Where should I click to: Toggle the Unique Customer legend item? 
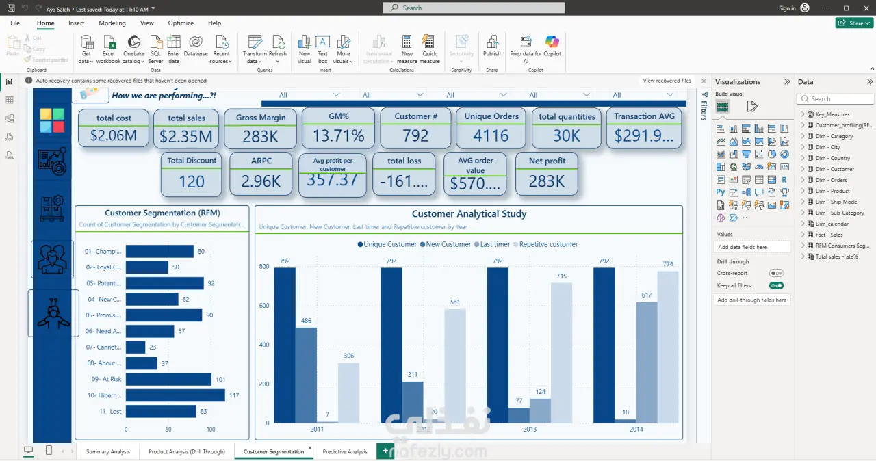(x=387, y=244)
